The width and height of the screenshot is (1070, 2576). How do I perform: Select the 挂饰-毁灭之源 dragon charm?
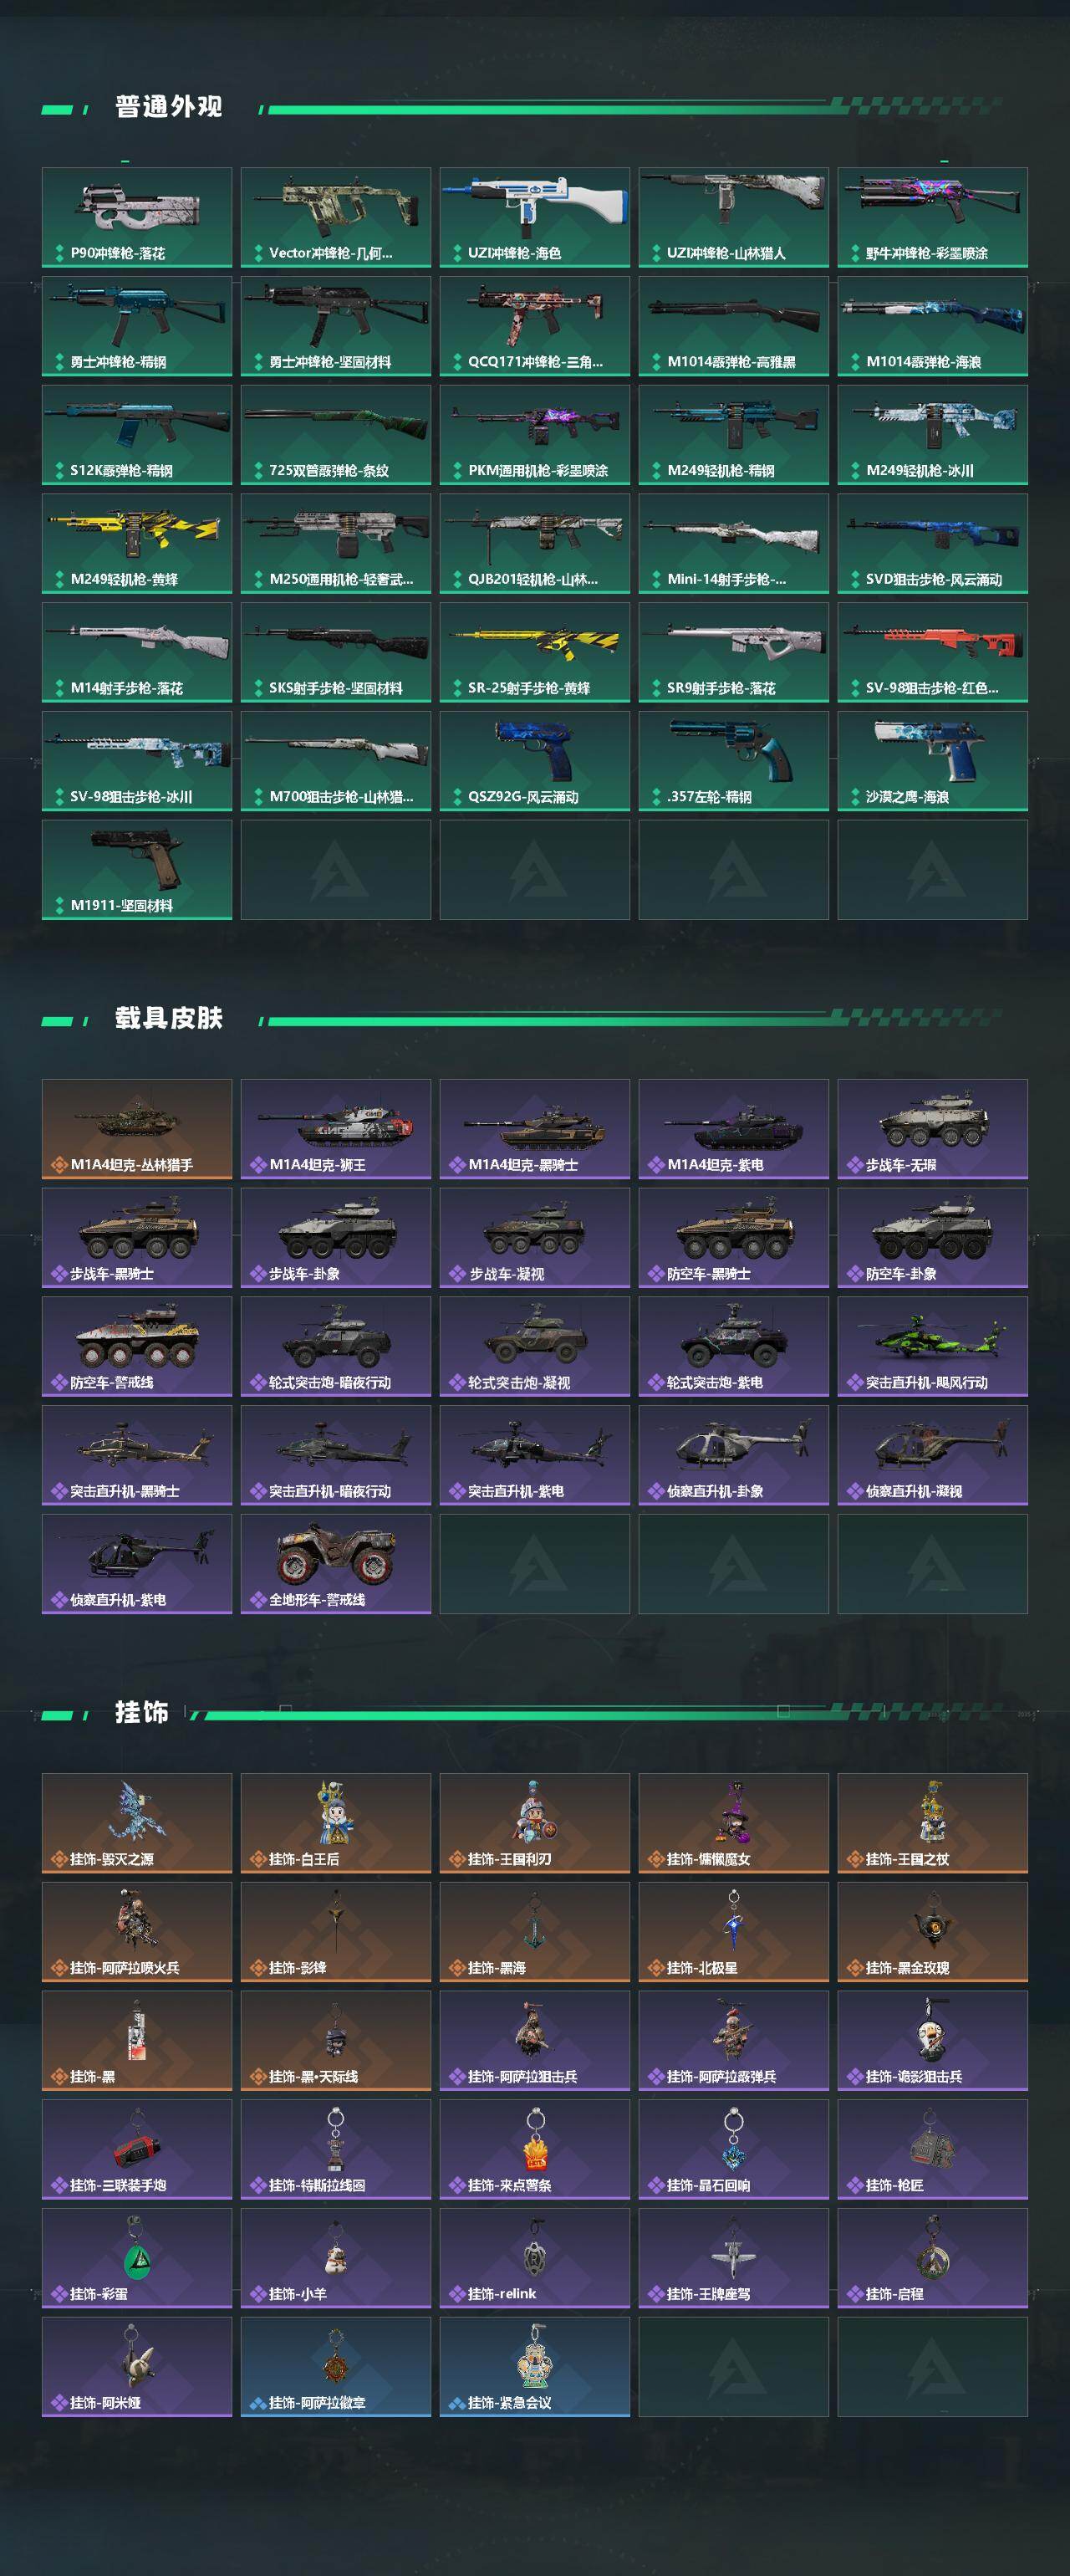click(137, 1823)
